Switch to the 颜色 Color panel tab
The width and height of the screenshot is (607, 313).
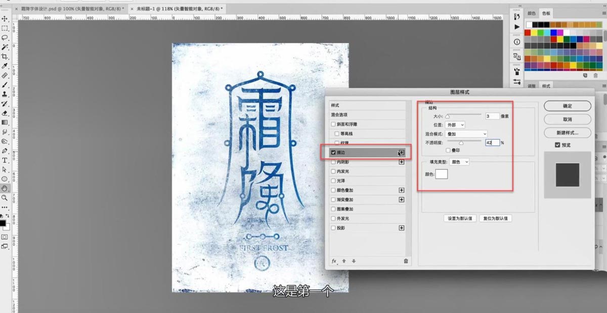point(532,14)
